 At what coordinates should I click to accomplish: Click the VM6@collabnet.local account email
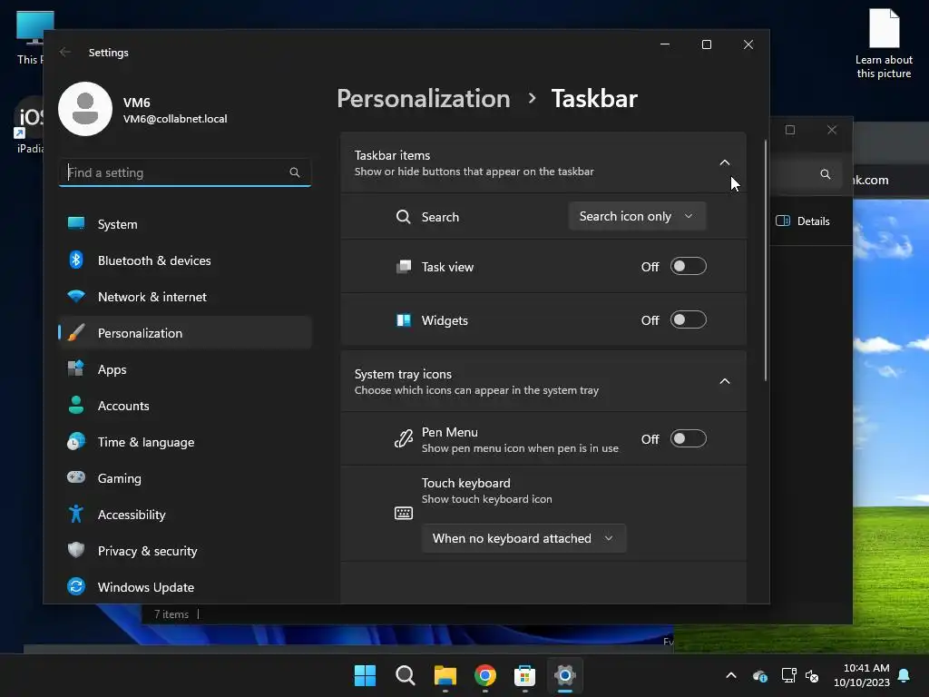tap(175, 119)
